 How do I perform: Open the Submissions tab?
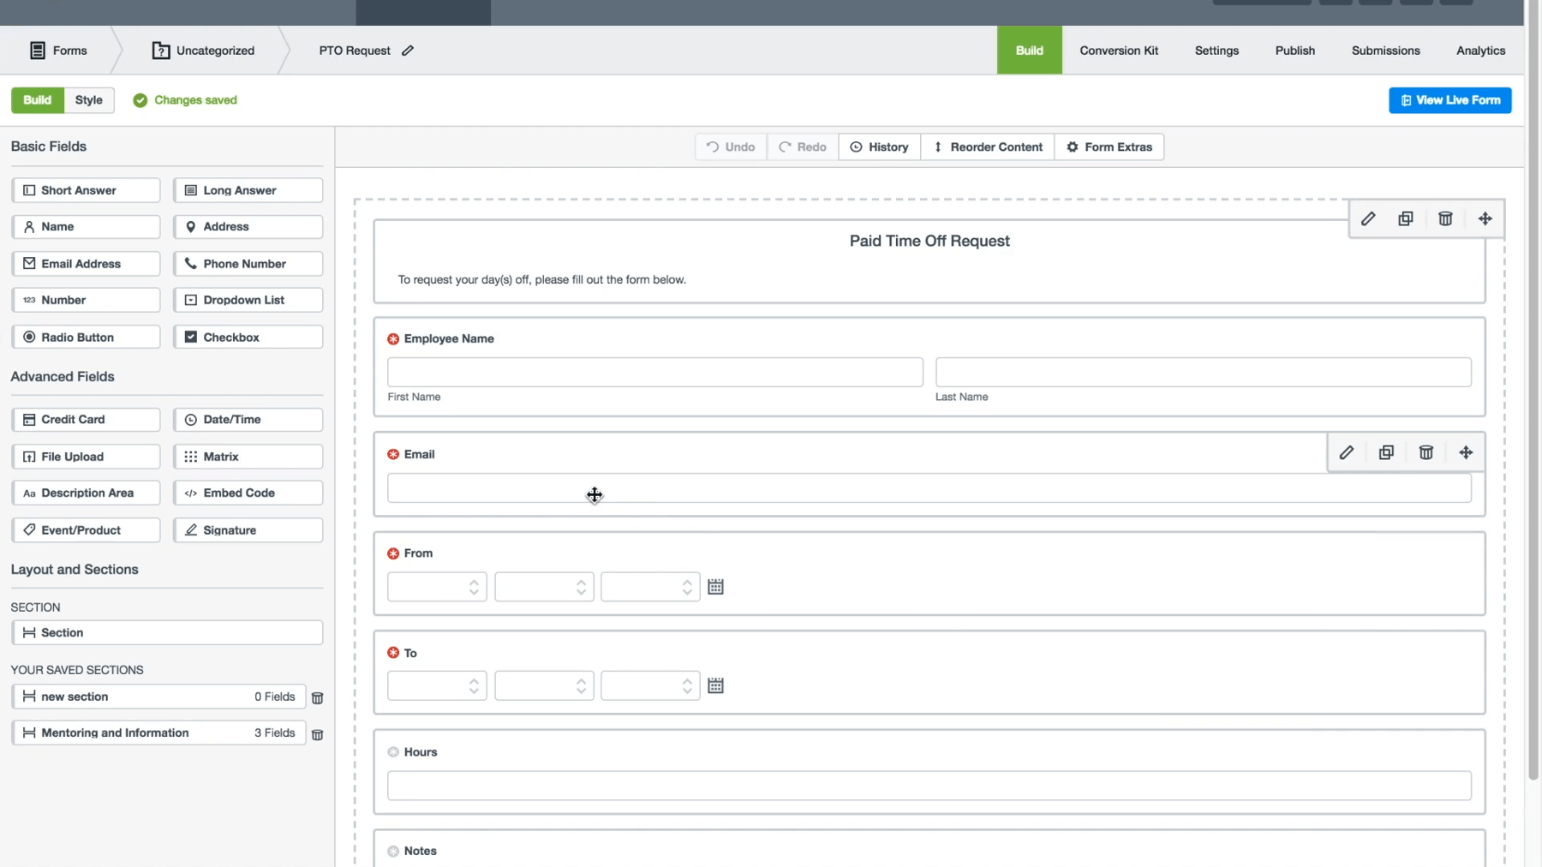pyautogui.click(x=1385, y=50)
